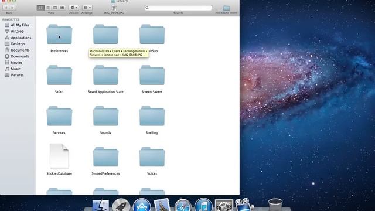This screenshot has height=211, width=375.
Task: Open the folder shortcut in toolbar's right end
Action: pos(226,9)
